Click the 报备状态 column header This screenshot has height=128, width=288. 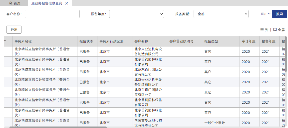[86, 41]
